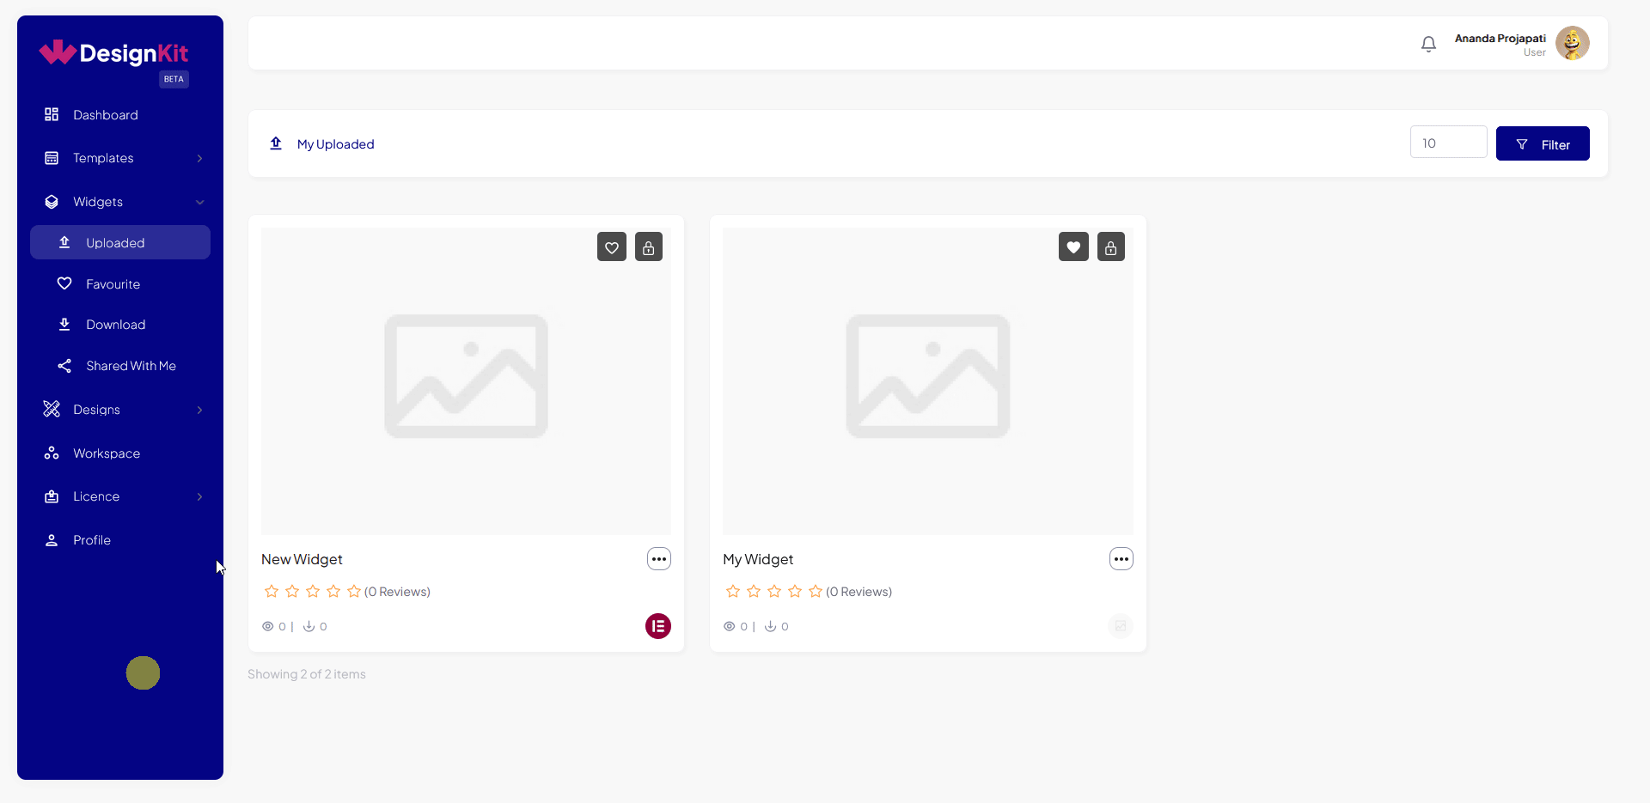Click the My Uploaded upload icon
Image resolution: width=1650 pixels, height=803 pixels.
coord(275,143)
